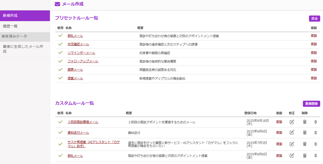Edit the custom 御礼メール rule dated 2025年8月8日
The height and width of the screenshot is (164, 323).
point(292,156)
